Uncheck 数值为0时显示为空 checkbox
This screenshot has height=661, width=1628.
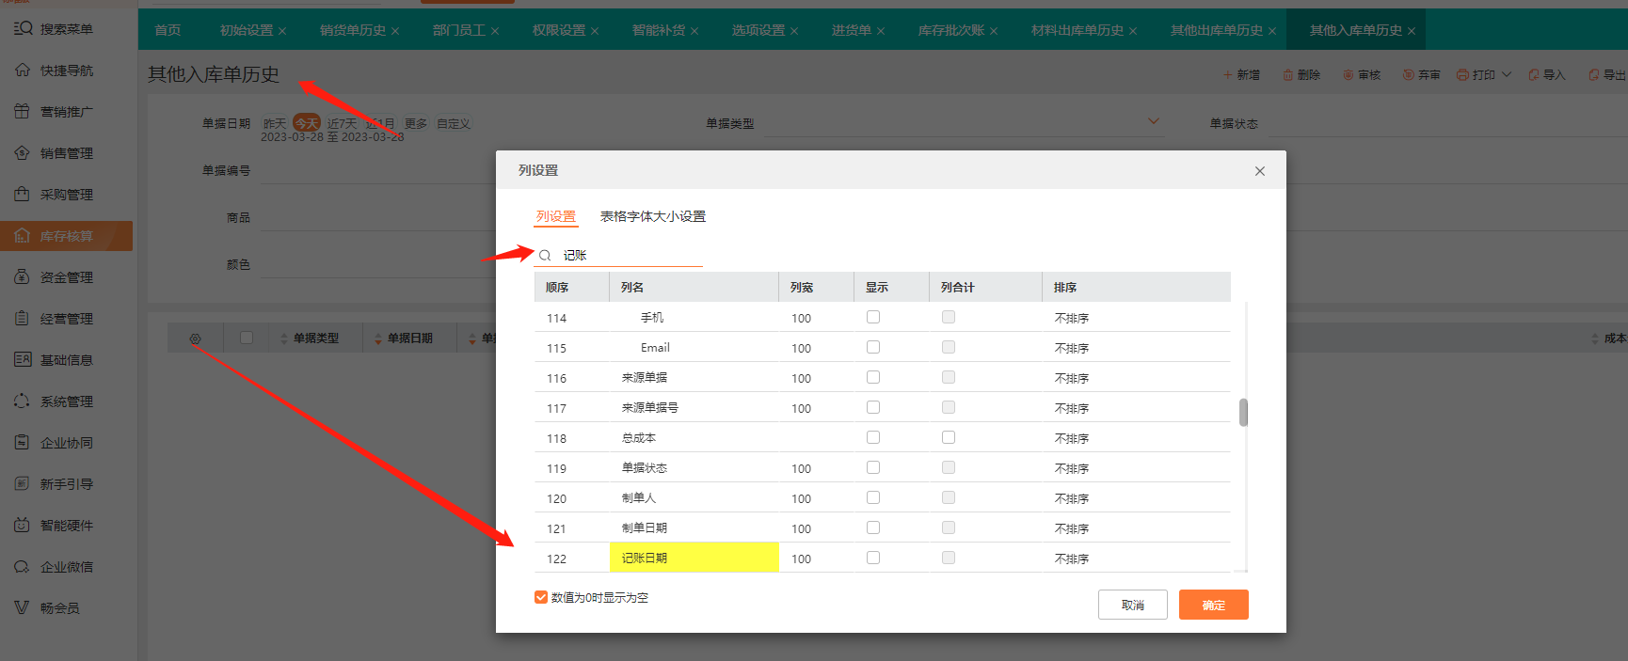point(541,597)
